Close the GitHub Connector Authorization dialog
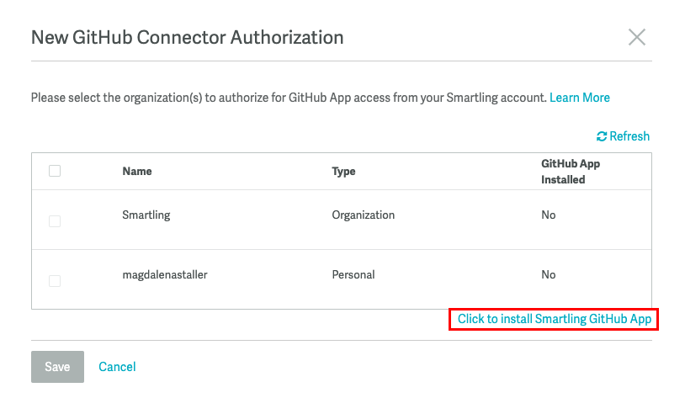The height and width of the screenshot is (398, 685). pyautogui.click(x=637, y=37)
